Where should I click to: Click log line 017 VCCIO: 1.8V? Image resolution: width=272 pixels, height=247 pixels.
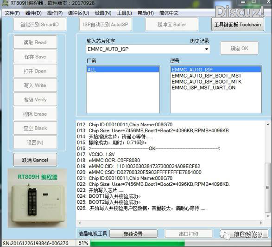(96, 154)
